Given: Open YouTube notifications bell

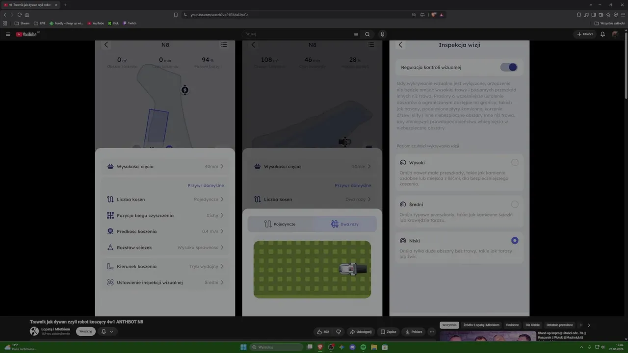Looking at the screenshot, I should (602, 34).
